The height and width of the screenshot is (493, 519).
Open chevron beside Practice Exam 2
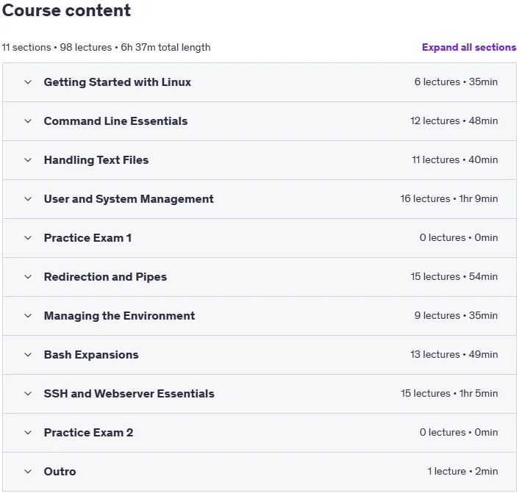[28, 433]
